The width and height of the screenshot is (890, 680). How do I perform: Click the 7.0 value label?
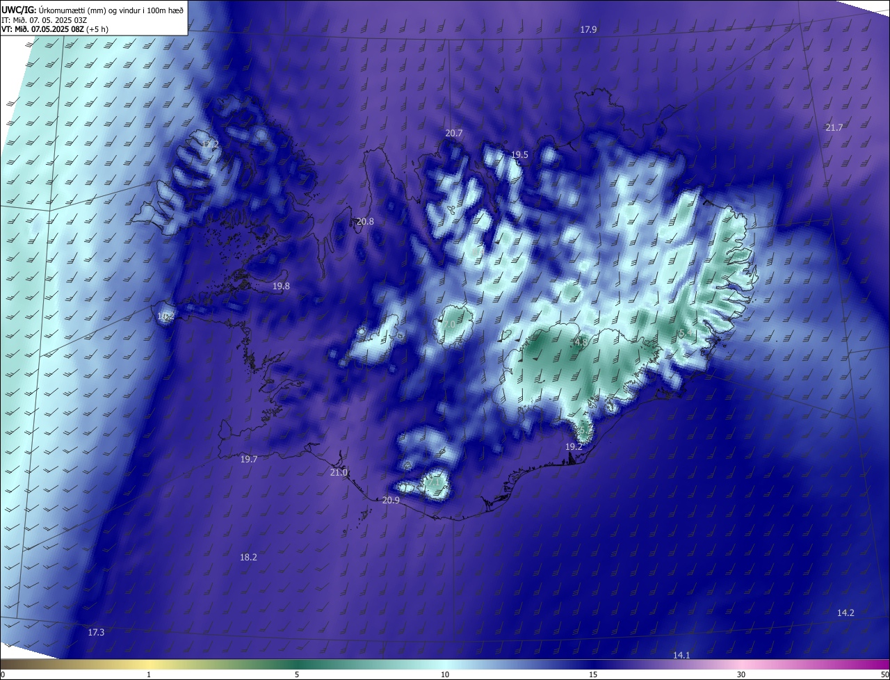(x=450, y=325)
